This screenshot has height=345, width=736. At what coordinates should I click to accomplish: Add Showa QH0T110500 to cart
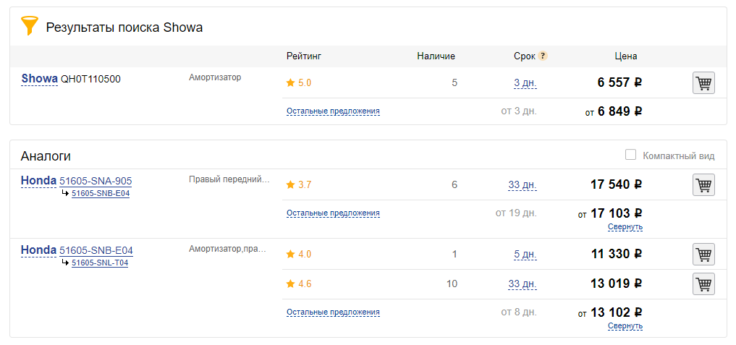click(x=703, y=83)
